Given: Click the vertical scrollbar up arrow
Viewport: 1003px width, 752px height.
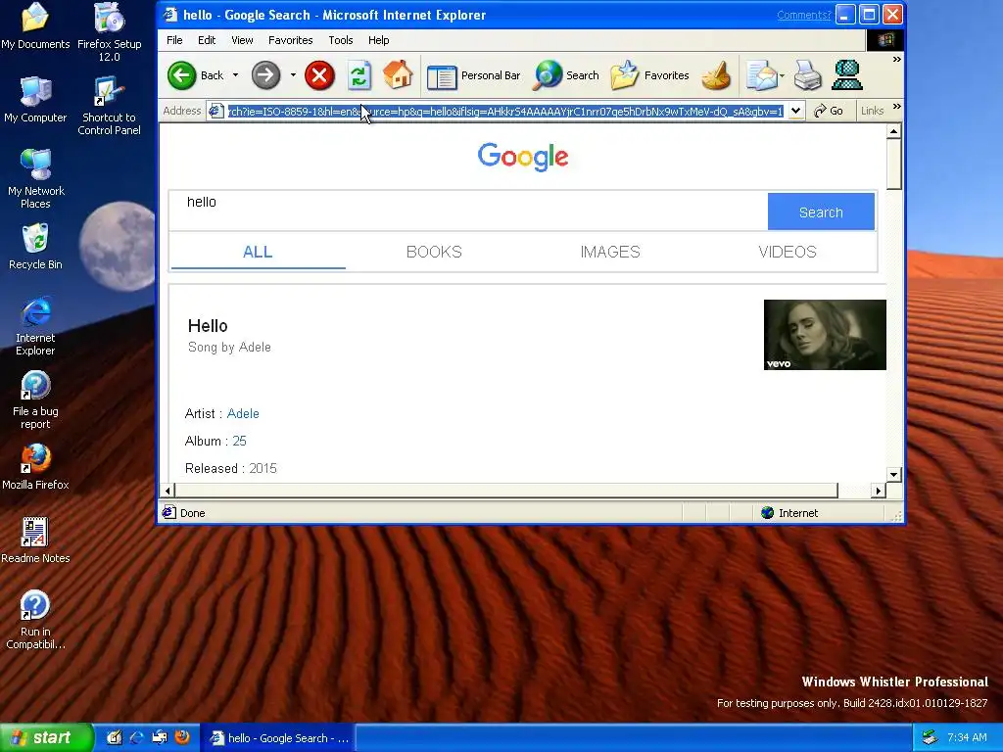Looking at the screenshot, I should [894, 131].
